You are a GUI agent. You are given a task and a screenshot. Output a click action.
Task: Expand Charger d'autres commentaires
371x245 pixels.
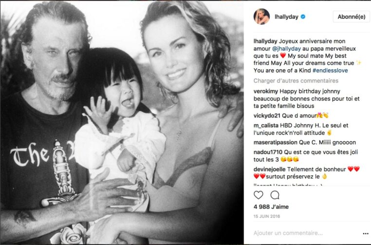coord(296,81)
